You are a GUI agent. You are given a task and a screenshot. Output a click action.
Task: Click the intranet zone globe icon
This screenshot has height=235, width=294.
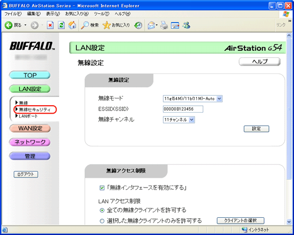pyautogui.click(x=245, y=230)
